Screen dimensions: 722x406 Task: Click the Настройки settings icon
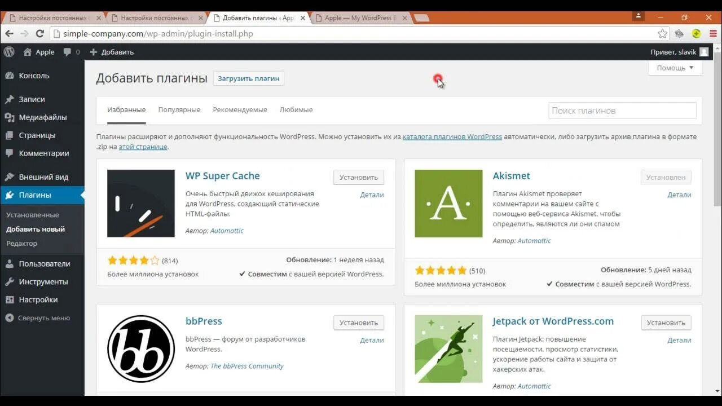pos(9,300)
